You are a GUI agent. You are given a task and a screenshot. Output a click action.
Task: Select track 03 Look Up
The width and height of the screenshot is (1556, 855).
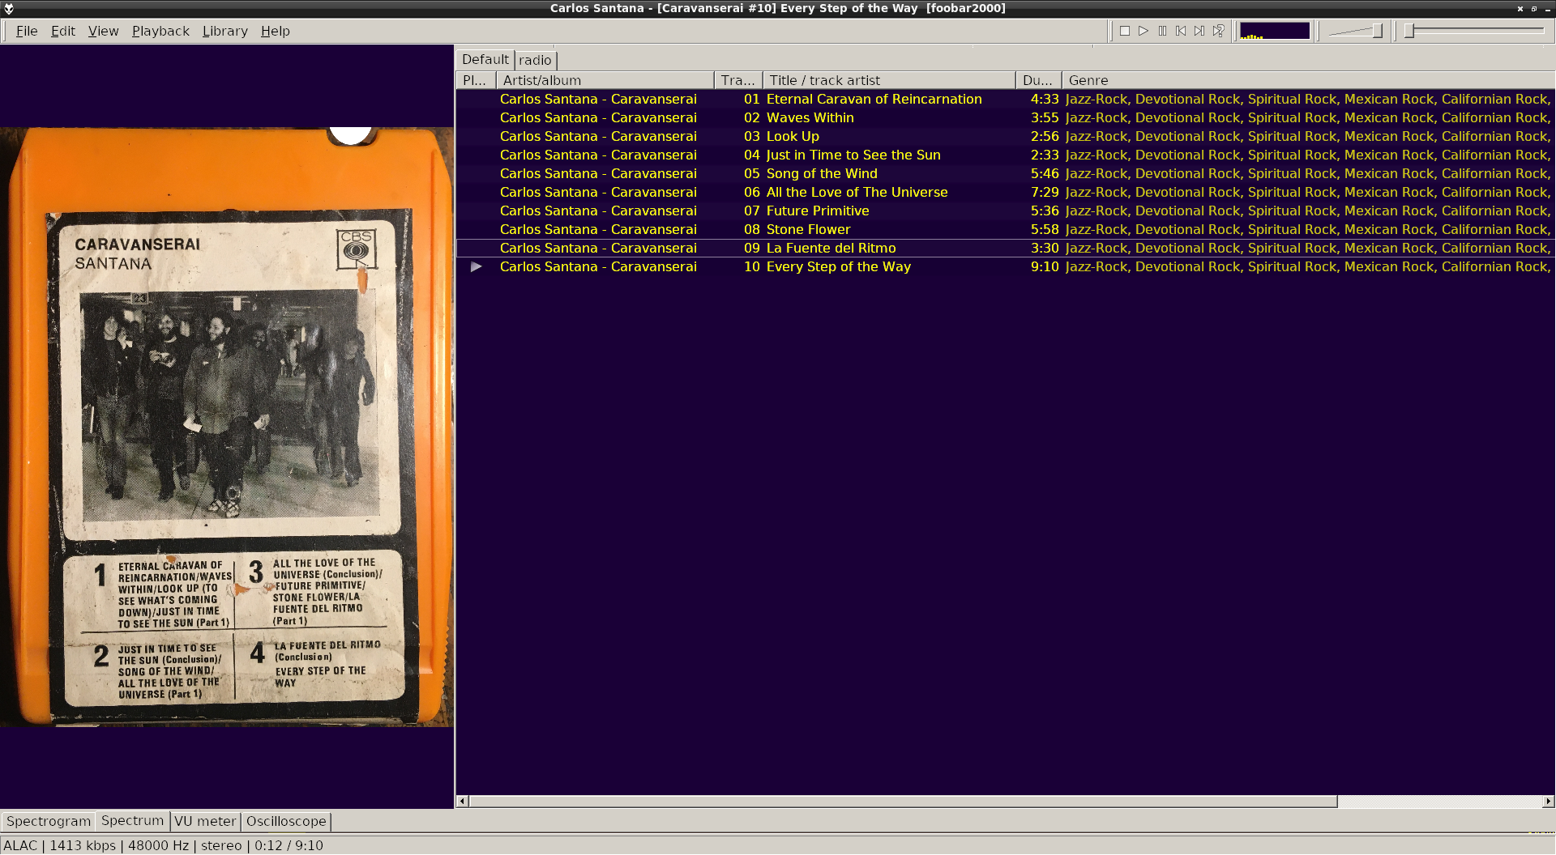(1005, 136)
